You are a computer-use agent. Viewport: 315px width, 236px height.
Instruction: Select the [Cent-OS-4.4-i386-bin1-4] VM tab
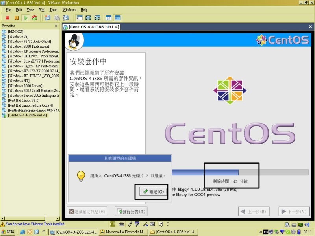click(92, 27)
